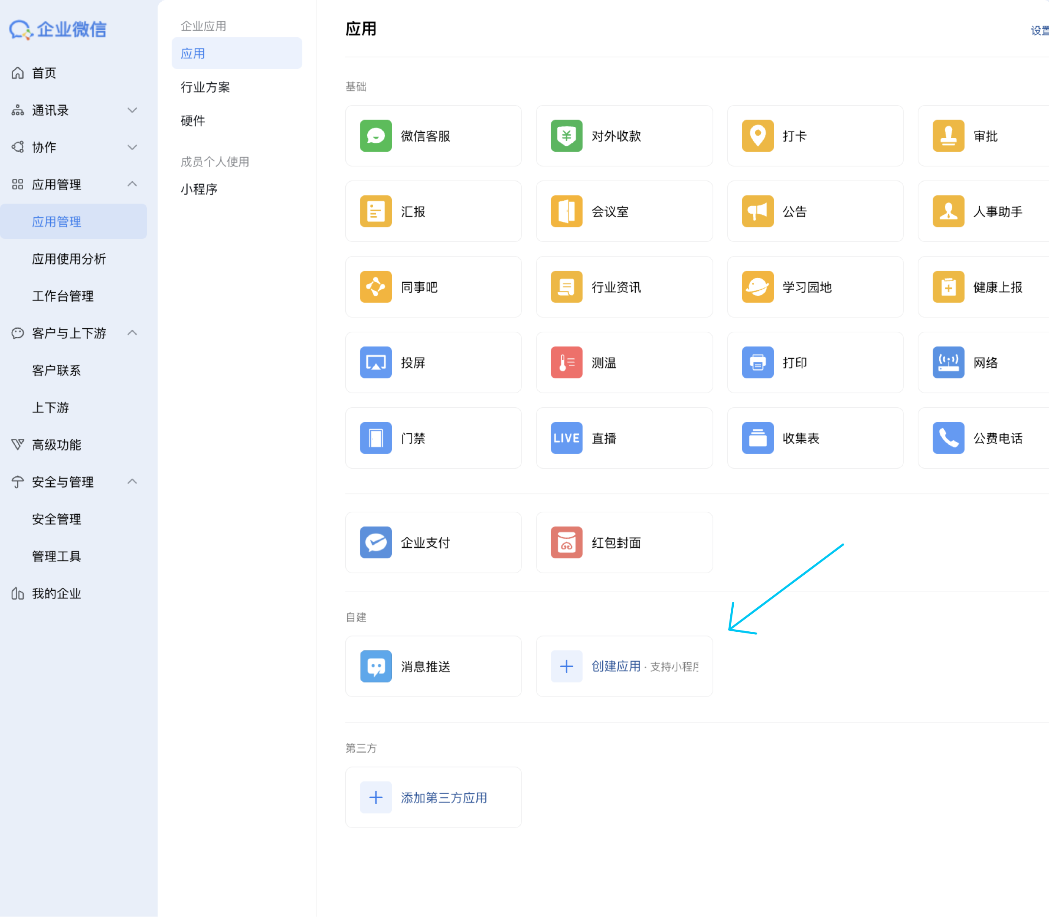This screenshot has width=1049, height=917.
Task: Open the 对外收款 payment app
Action: pyautogui.click(x=624, y=136)
